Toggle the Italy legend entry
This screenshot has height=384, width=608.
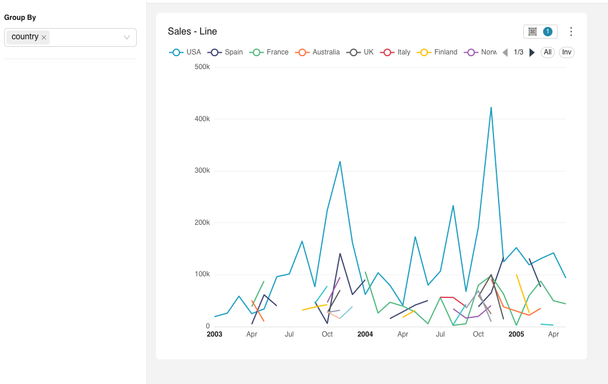click(x=396, y=52)
